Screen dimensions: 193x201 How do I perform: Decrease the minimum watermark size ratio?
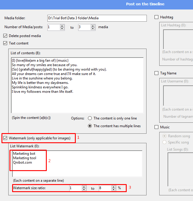84,190
